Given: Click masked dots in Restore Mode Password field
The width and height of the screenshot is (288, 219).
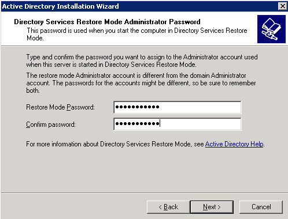Looking at the screenshot, I should point(137,107).
